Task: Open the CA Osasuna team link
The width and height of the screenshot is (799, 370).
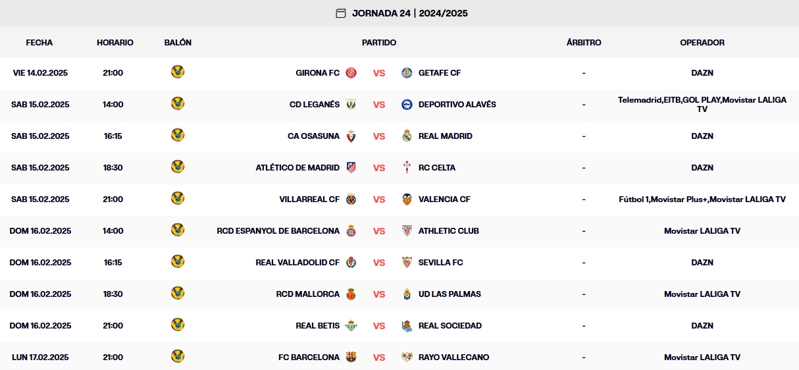Action: (313, 136)
